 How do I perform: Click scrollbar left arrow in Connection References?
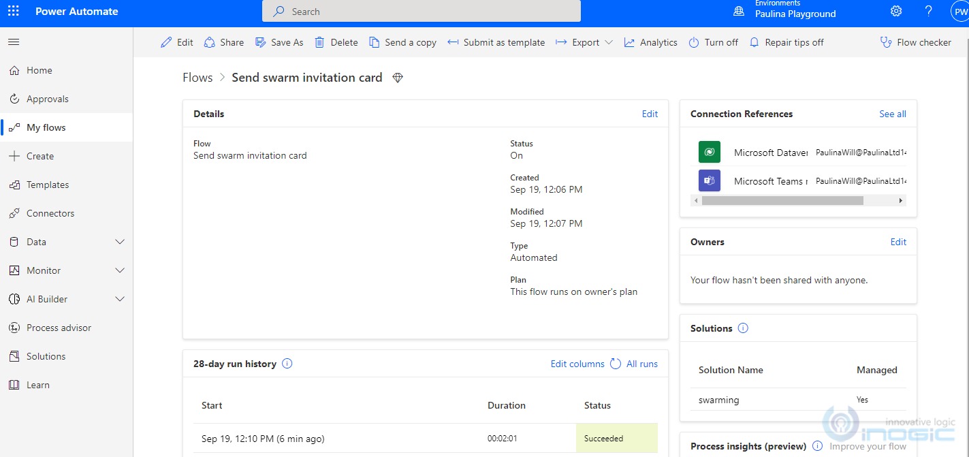(x=695, y=201)
